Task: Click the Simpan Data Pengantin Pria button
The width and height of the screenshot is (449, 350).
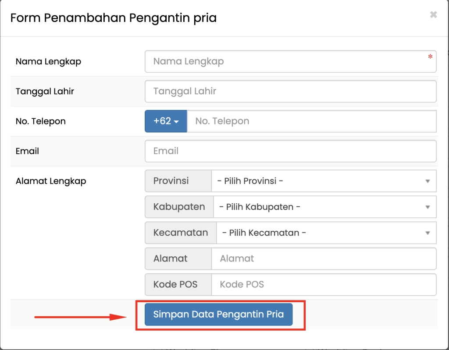Action: point(218,314)
